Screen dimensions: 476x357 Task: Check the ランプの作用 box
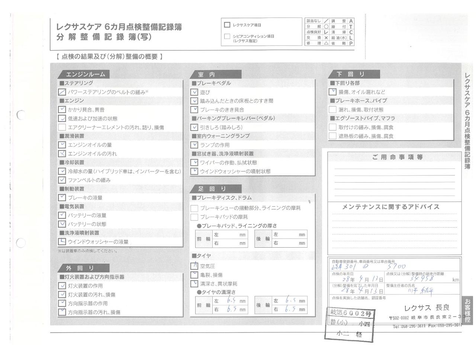(x=194, y=145)
